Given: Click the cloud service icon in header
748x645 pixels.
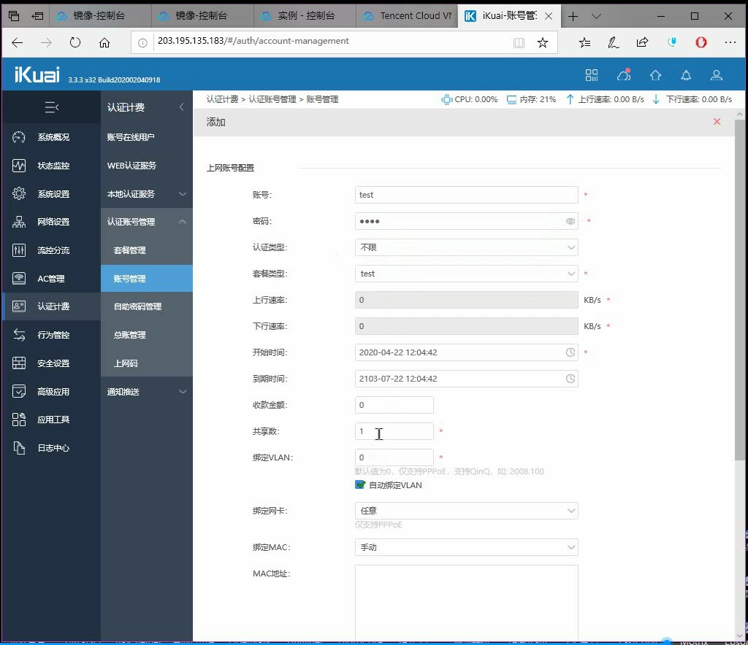Looking at the screenshot, I should (x=623, y=75).
